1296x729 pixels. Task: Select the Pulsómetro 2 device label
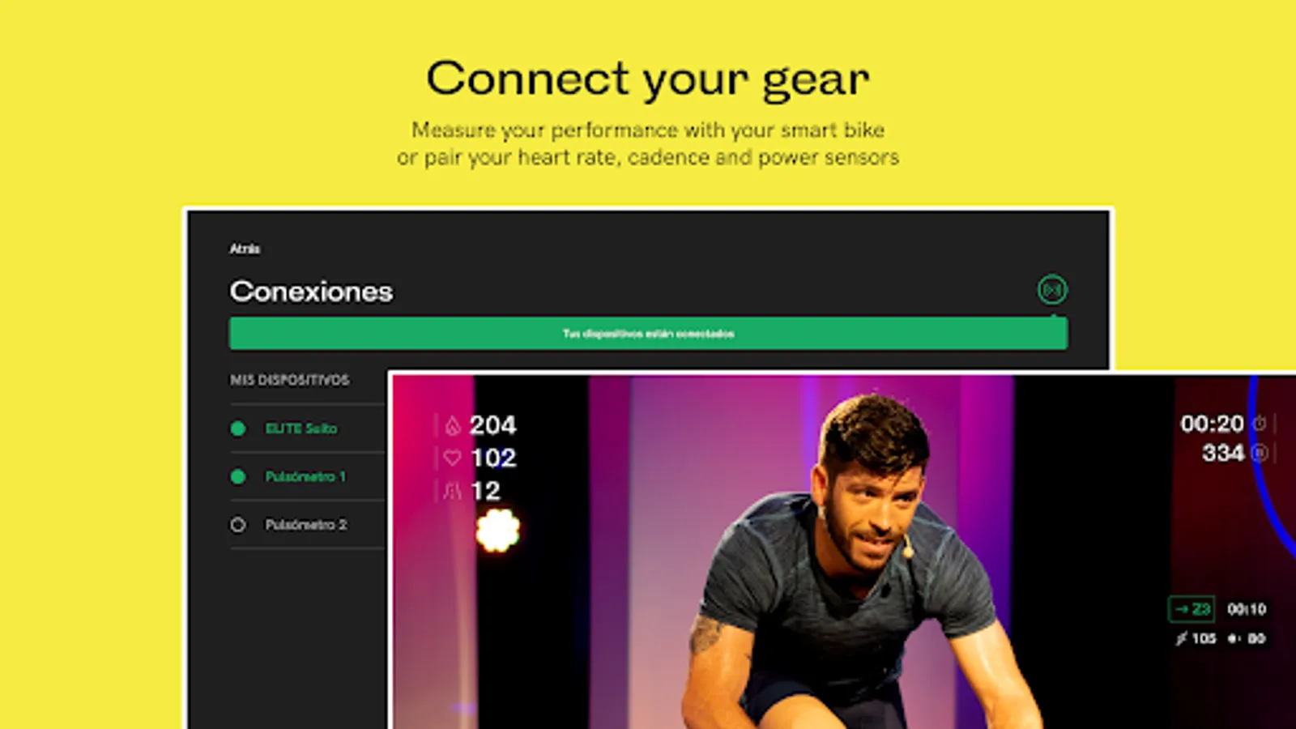306,525
